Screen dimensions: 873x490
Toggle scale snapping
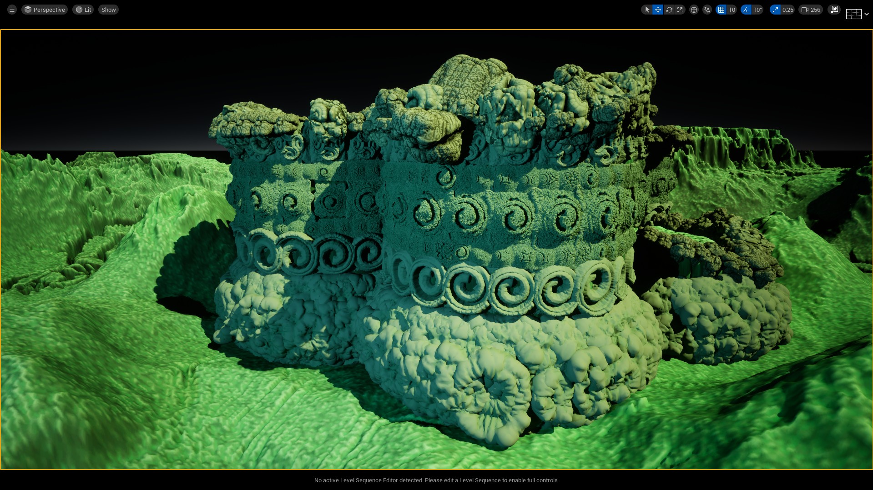(x=775, y=10)
